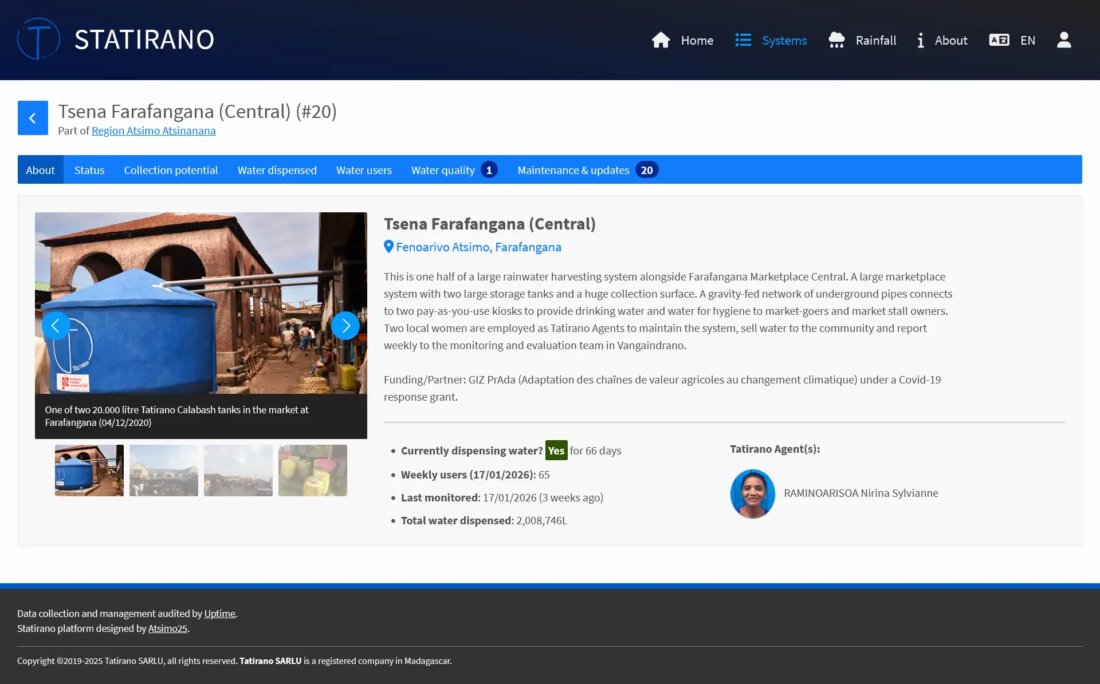The image size is (1100, 684).
Task: Click the Statirano logo icon
Action: point(38,39)
